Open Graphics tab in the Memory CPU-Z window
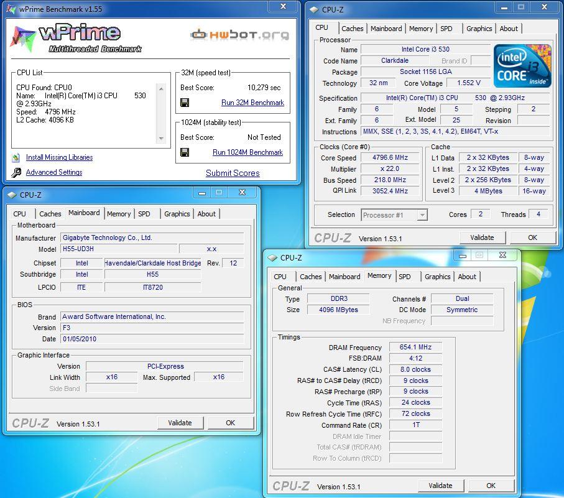 tap(437, 277)
